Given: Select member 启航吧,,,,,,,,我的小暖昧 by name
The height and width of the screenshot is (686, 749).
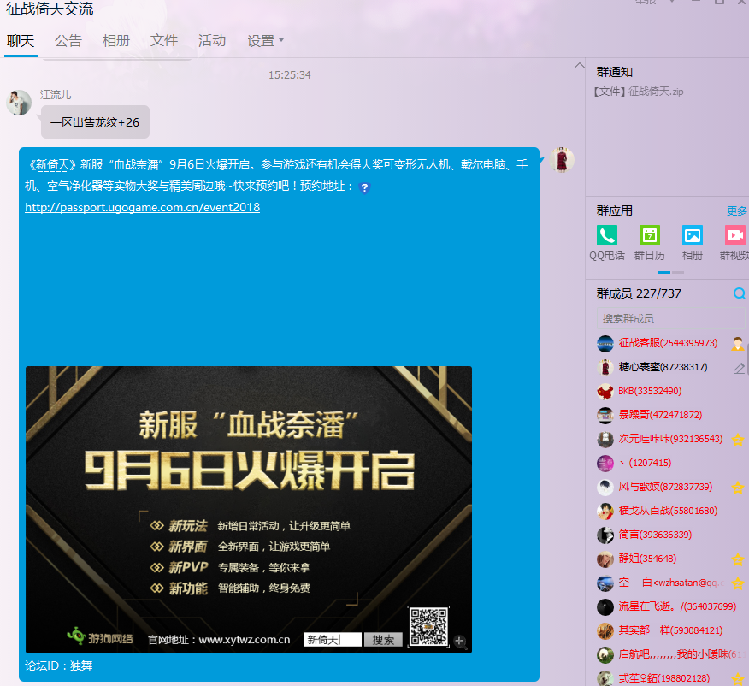Looking at the screenshot, I should coord(681,654).
